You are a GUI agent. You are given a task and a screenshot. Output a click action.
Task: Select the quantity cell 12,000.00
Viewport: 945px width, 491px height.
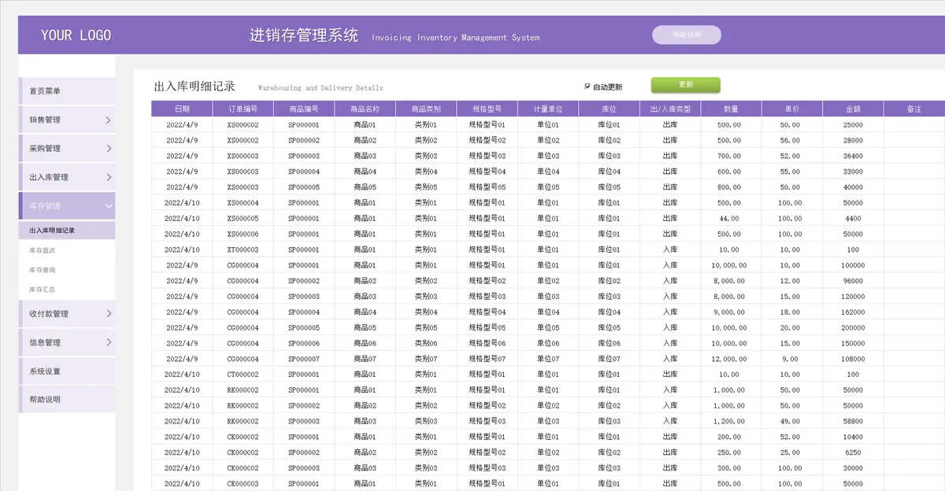click(731, 360)
